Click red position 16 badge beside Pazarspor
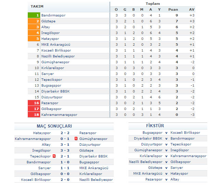Viewport: 221px width, 186px height. click(x=34, y=103)
